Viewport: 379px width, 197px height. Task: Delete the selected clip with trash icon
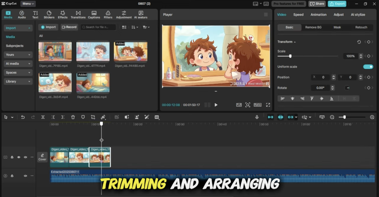(73, 117)
